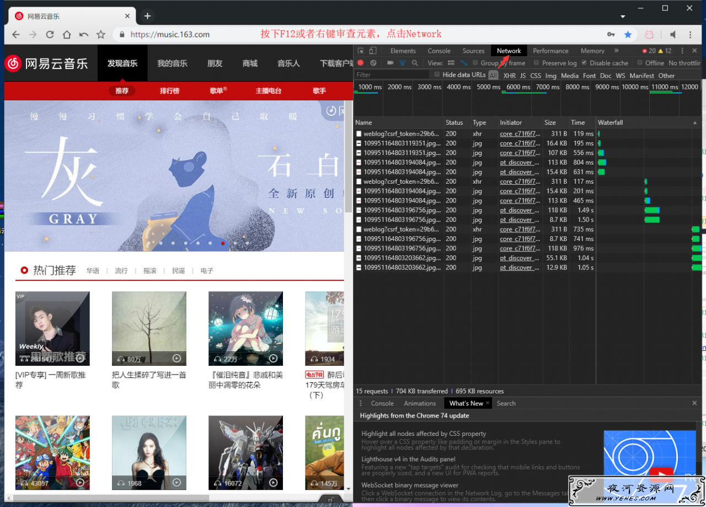Open the Memory tab
This screenshot has width=706, height=507.
[x=592, y=51]
